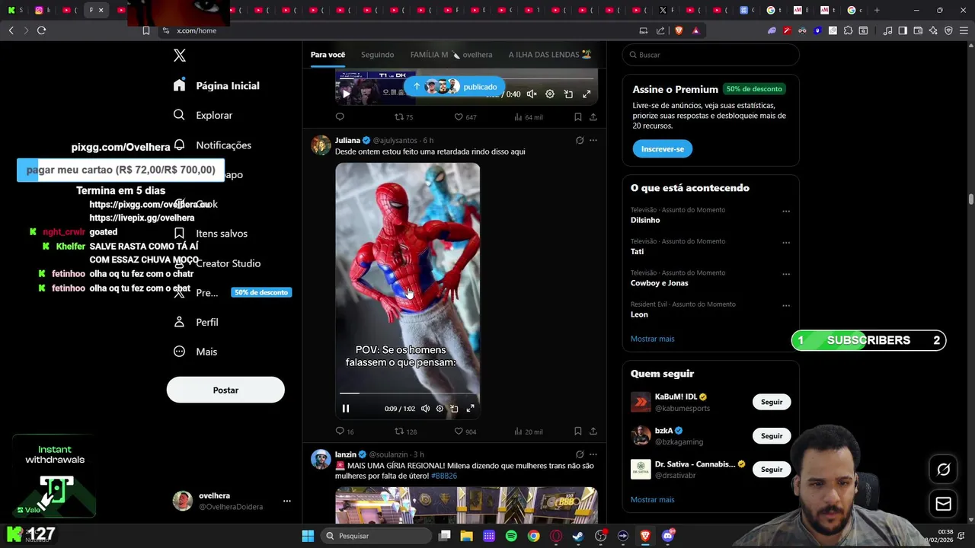Play the top video in the feed
Viewport: 975px width, 548px height.
346,94
